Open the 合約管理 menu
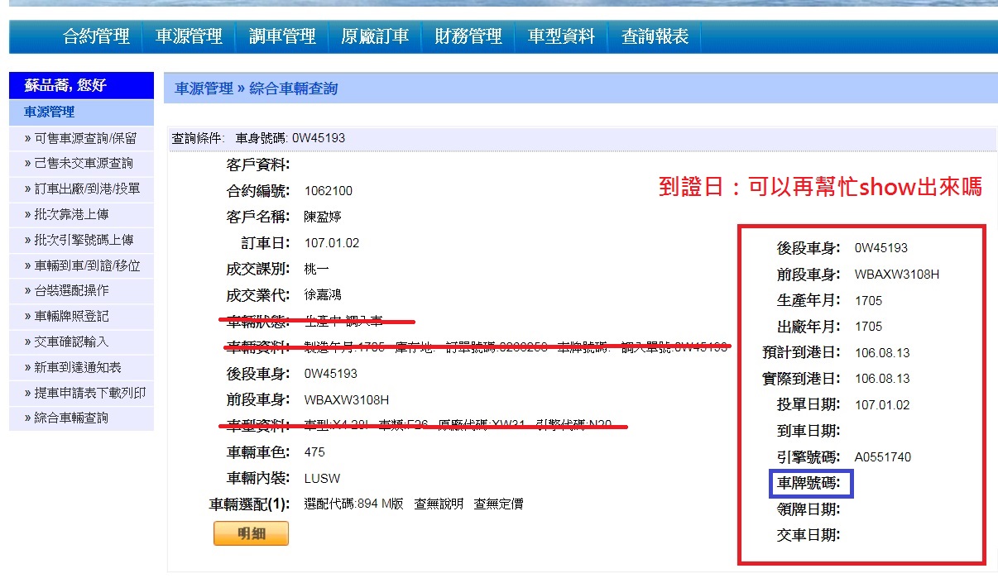 pyautogui.click(x=97, y=36)
